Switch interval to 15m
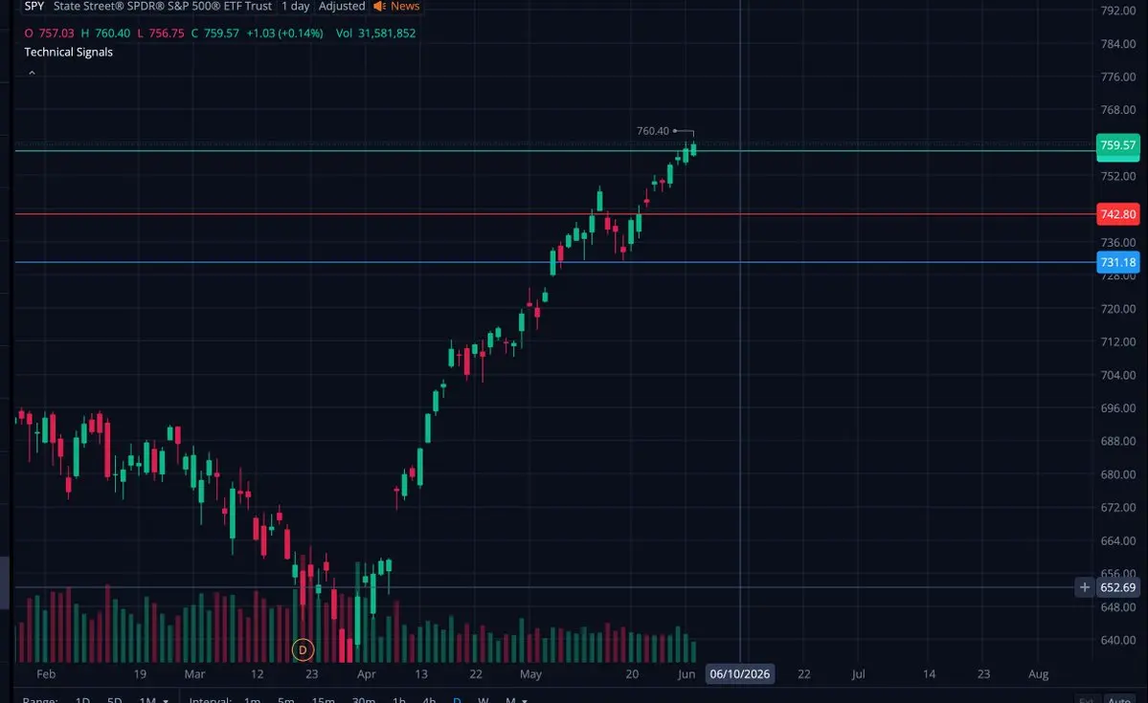1148x703 pixels. 323,699
